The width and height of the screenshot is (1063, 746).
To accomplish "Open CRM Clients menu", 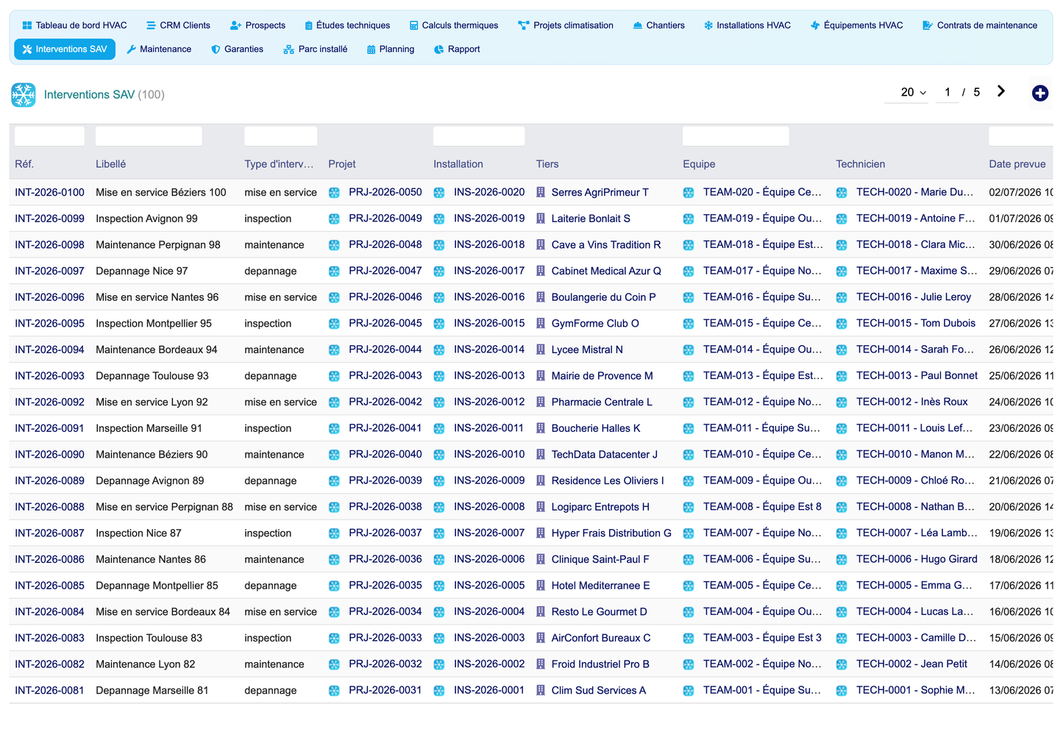I will [x=178, y=25].
